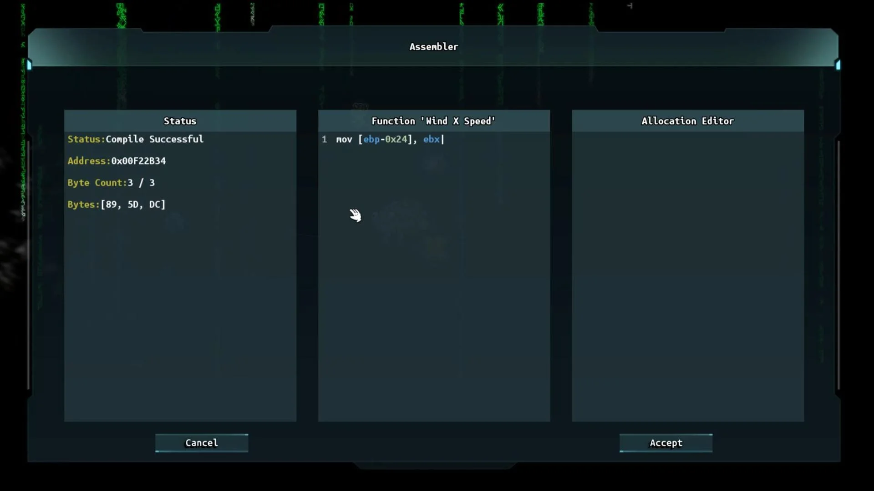Click inside the empty Allocation Editor area
This screenshot has height=491, width=874.
click(x=688, y=276)
